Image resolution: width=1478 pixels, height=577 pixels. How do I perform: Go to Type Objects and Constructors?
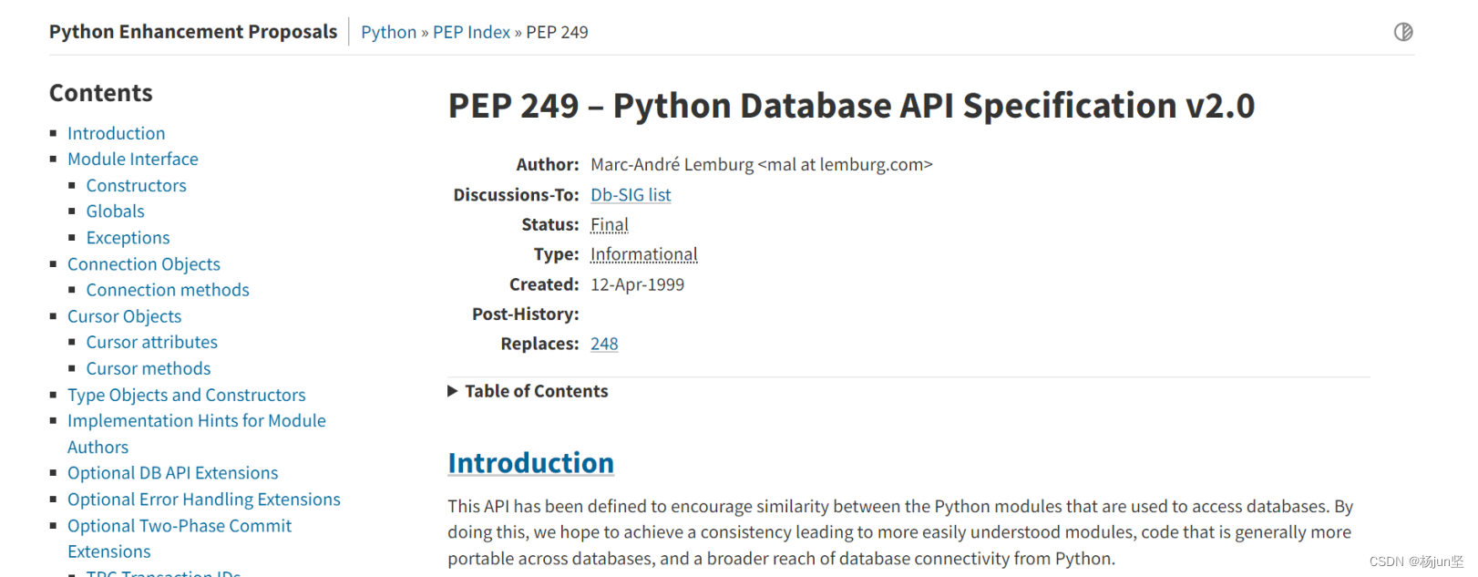(x=186, y=395)
